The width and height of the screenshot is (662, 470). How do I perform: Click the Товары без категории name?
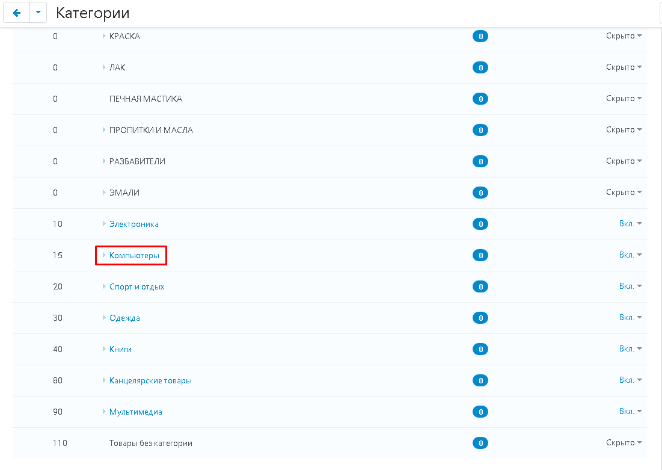click(x=151, y=443)
